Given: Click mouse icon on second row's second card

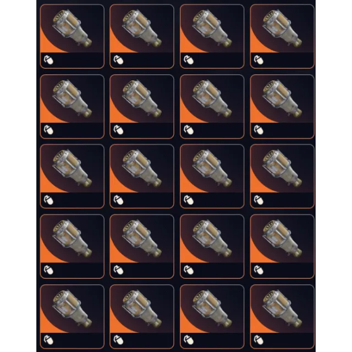Looking at the screenshot, I should (119, 130).
